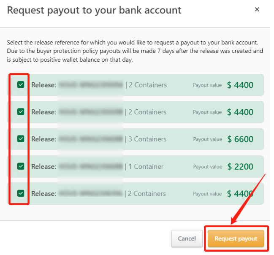Click the "Release:" label in the second row
This screenshot has width=274, height=255.
[43, 112]
